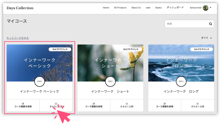Click clock icon on インナーワーク ショート card
220x126 pixels.
127,104
